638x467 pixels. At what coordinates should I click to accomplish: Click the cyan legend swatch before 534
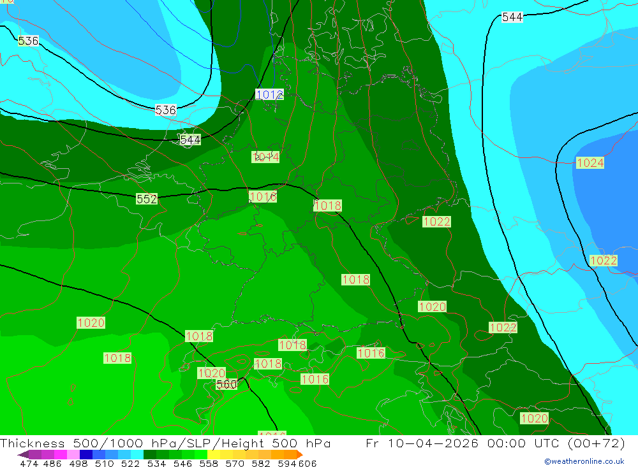pos(137,454)
